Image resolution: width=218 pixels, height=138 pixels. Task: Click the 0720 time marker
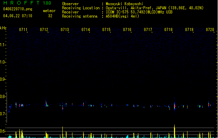coord(210,30)
